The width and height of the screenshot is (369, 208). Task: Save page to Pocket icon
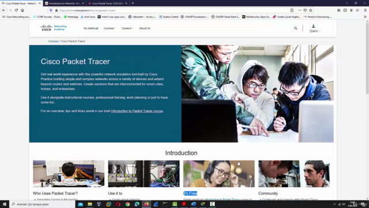click(305, 10)
